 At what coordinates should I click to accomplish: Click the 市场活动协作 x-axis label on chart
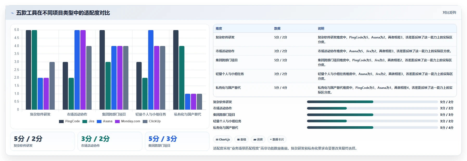pos(77,114)
